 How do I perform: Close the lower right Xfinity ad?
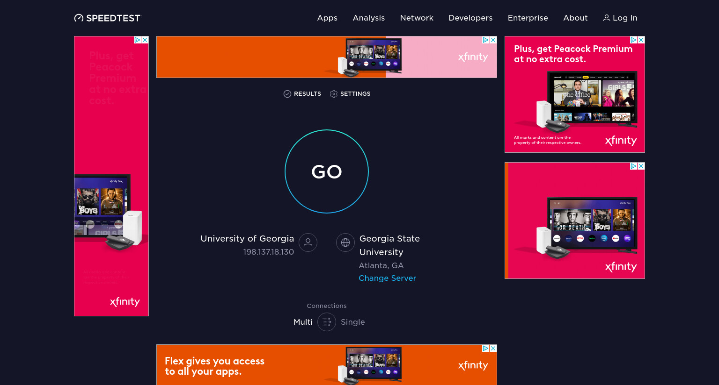(x=641, y=166)
